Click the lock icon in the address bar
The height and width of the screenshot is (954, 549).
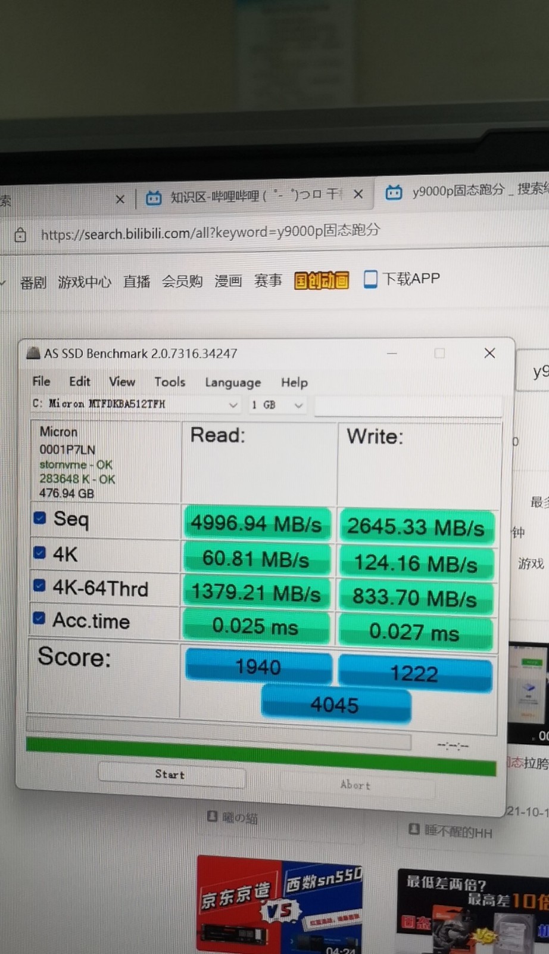click(20, 235)
